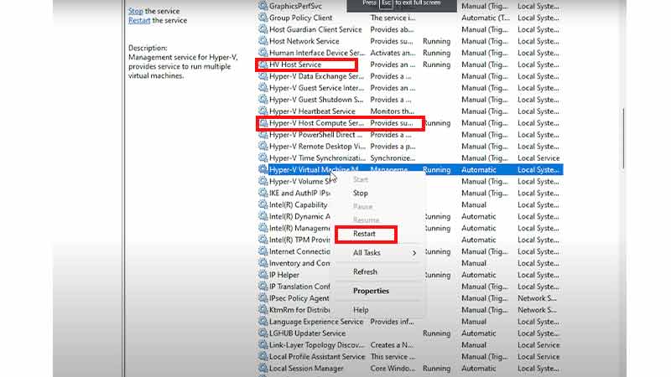
Task: Click the services list vertical scrollbar
Action: tap(623, 138)
